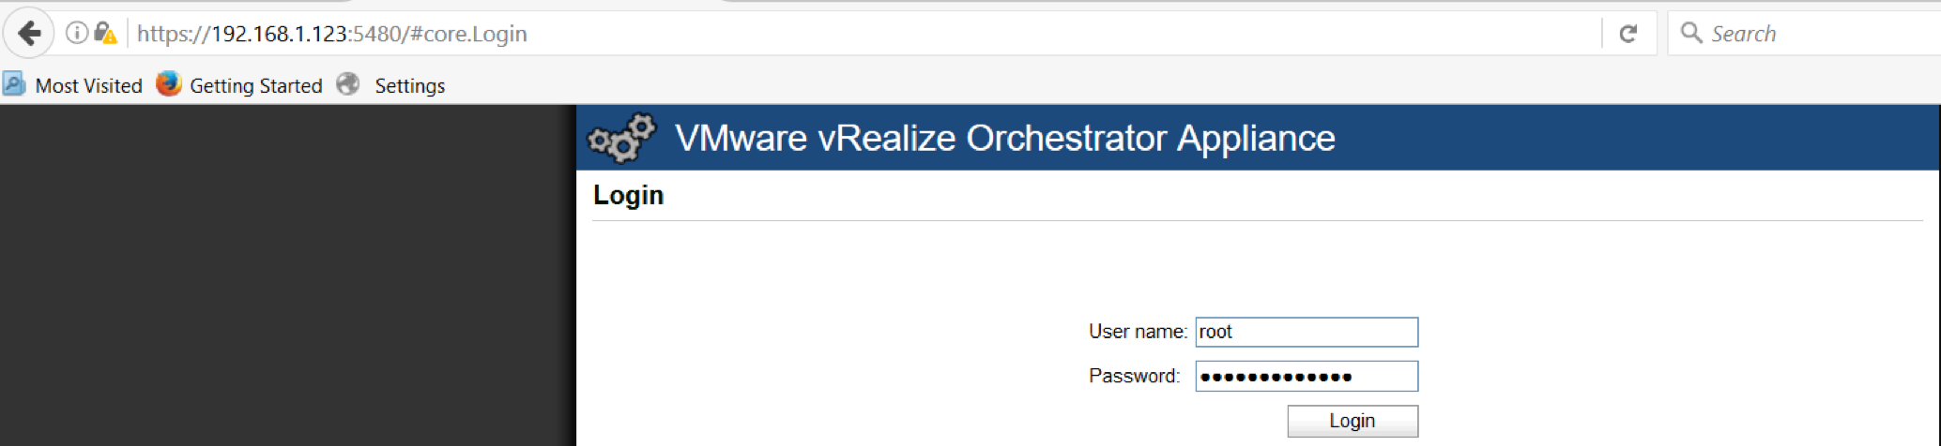The width and height of the screenshot is (1941, 446).
Task: Open the Getting Started bookmark
Action: click(255, 85)
